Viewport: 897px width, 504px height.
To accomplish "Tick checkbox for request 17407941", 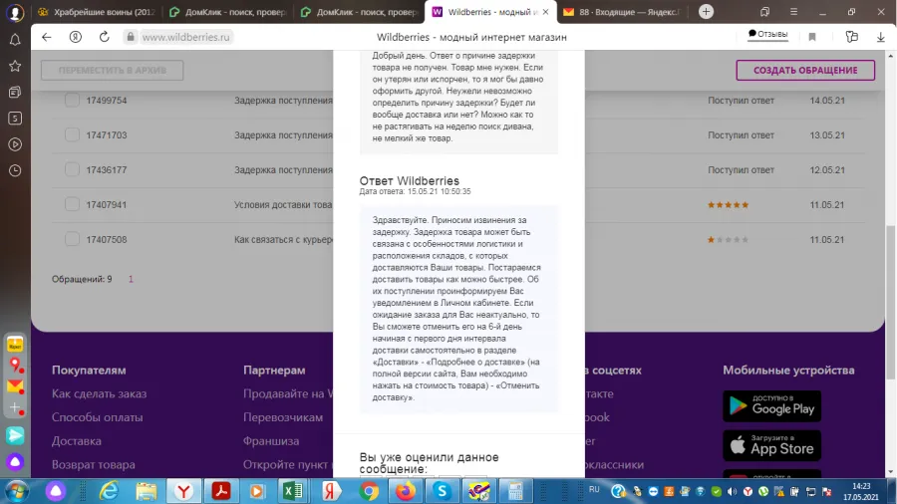I will [x=72, y=204].
